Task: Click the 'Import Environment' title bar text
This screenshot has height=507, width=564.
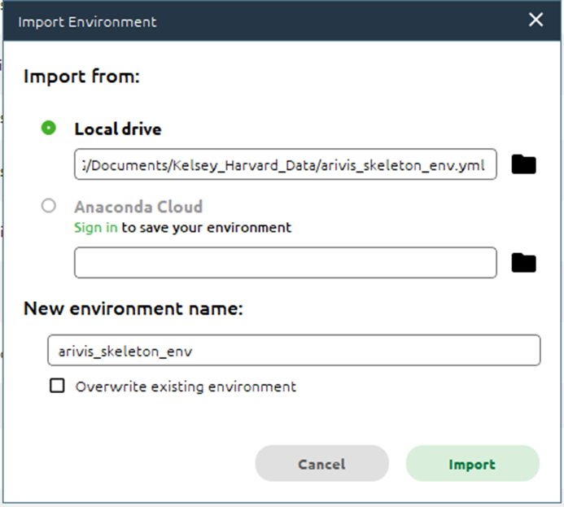Action: click(x=87, y=22)
